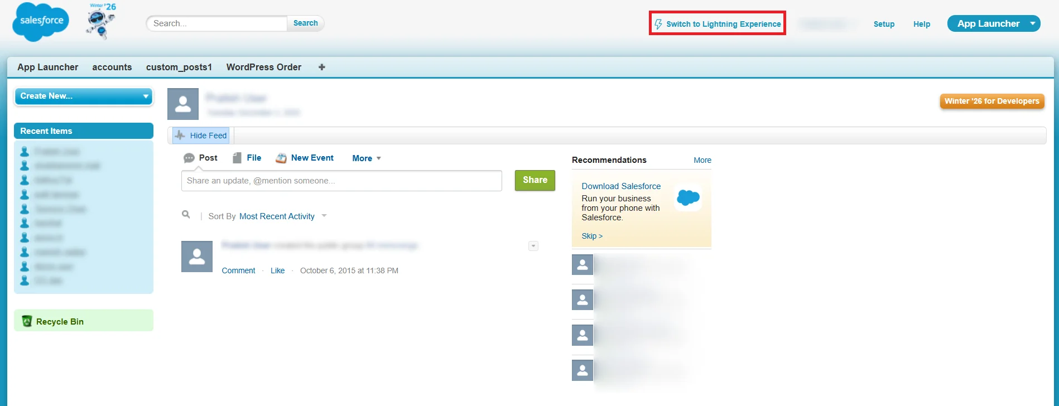Click the plus icon in tab bar
Image resolution: width=1059 pixels, height=406 pixels.
(322, 67)
